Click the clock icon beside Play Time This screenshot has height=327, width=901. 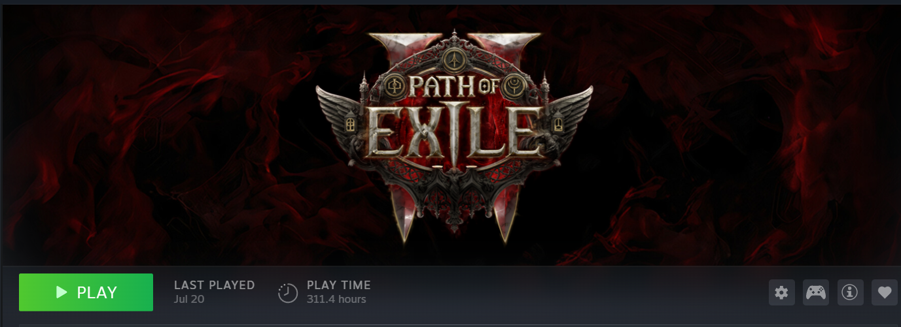coord(288,293)
